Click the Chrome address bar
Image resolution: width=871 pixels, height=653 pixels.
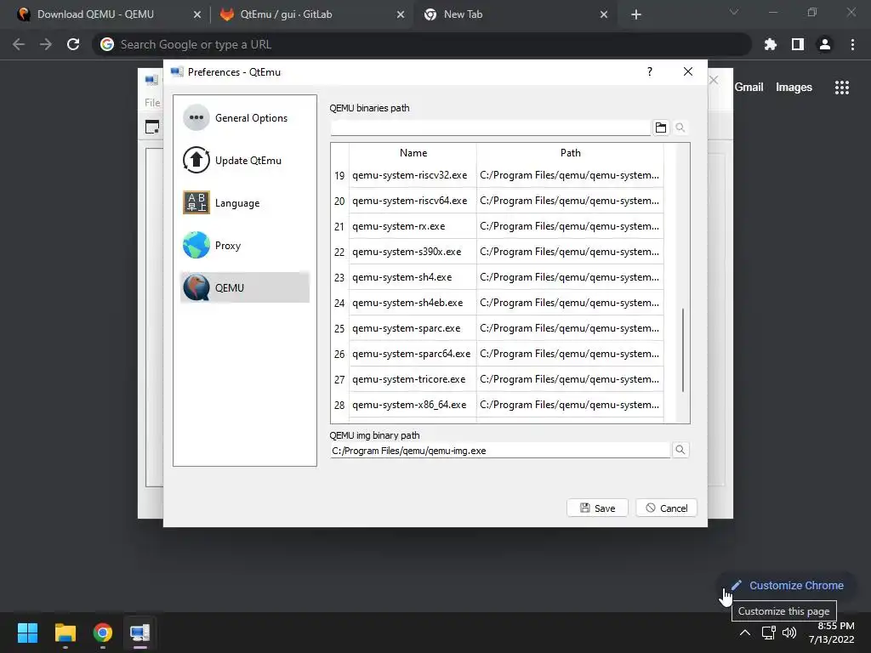[422, 44]
